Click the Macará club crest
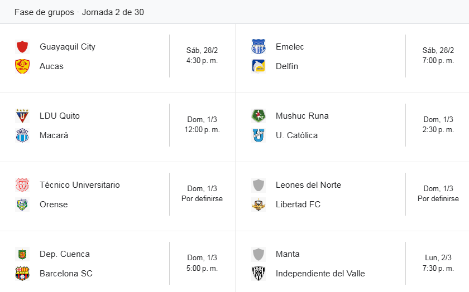Viewport: 469px width, 292px height. 22,135
